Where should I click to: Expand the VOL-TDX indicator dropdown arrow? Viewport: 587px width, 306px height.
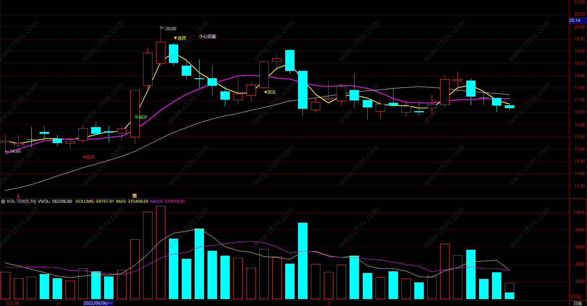3,201
